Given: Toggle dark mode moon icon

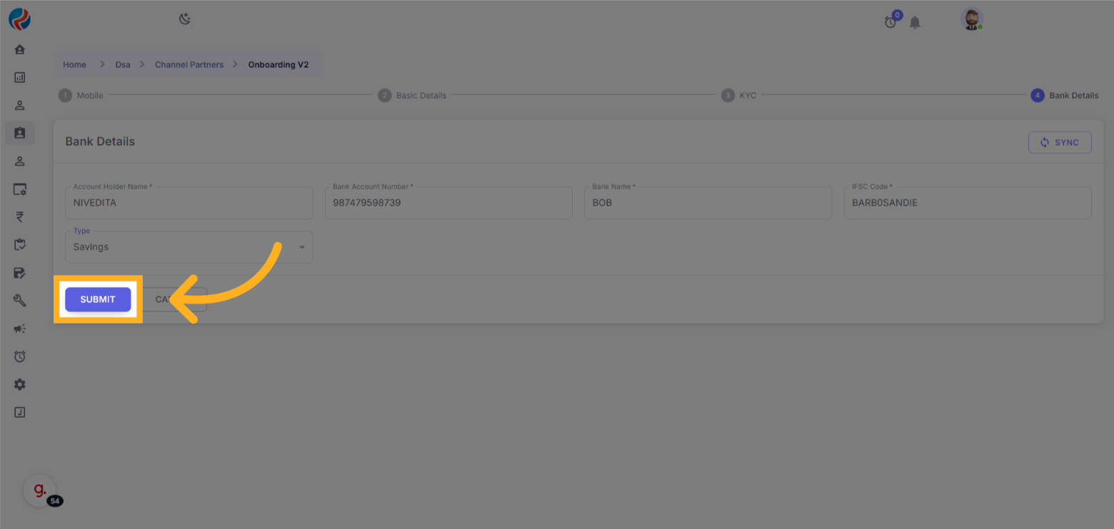Looking at the screenshot, I should 185,19.
